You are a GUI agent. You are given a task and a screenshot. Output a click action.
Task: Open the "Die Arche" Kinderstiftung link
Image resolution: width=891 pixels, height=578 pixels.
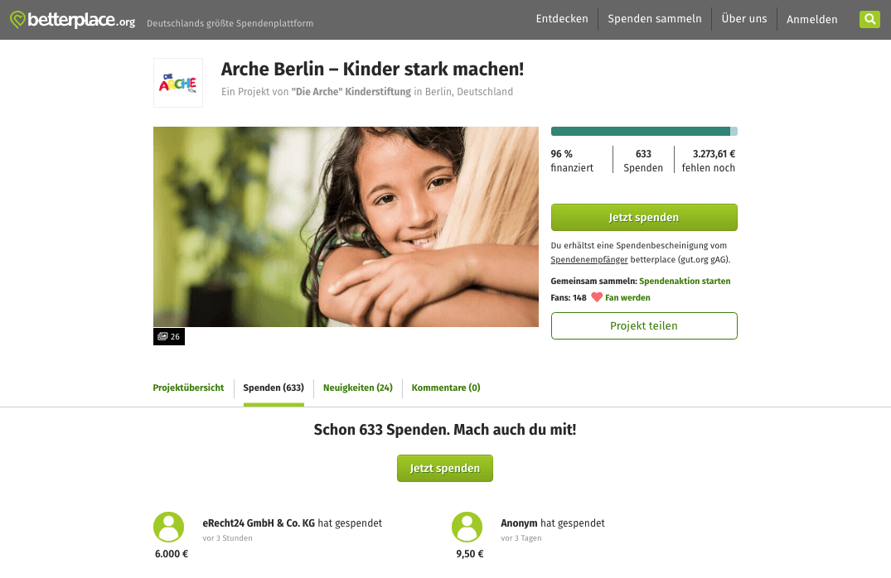coord(351,91)
